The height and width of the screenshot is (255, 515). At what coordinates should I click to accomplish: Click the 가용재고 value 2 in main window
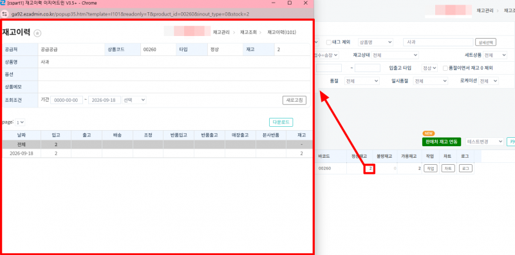coord(419,169)
